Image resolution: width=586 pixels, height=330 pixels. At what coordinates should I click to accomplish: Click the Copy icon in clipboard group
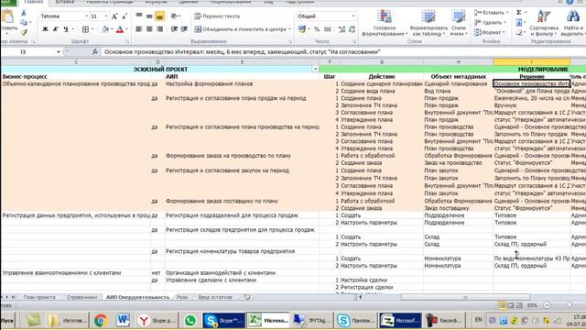tap(24, 23)
